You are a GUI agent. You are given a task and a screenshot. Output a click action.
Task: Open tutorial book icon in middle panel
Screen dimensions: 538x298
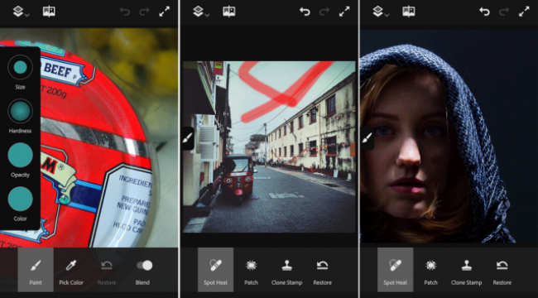click(228, 12)
